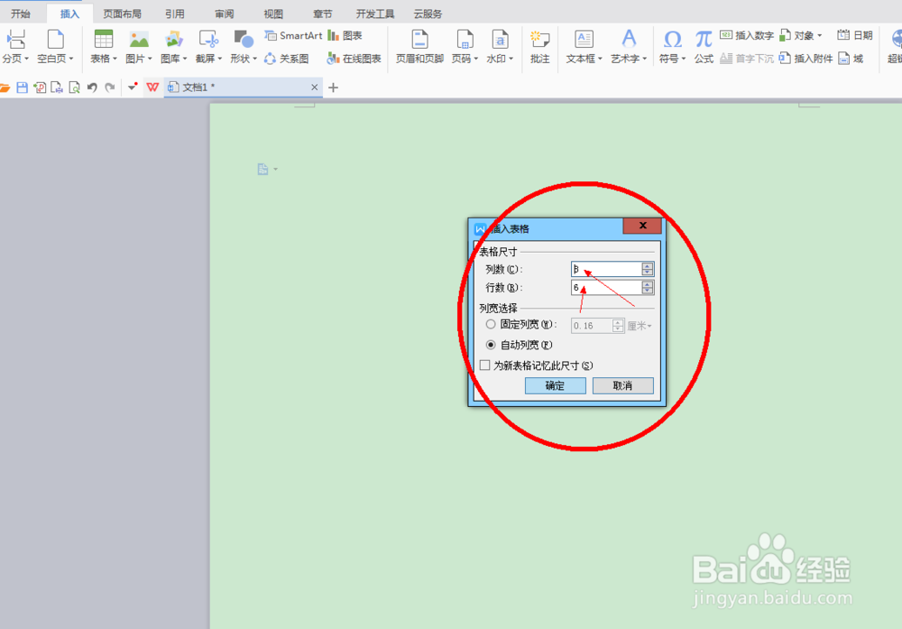Click the 列数 columns input field
The image size is (902, 629).
pyautogui.click(x=606, y=269)
